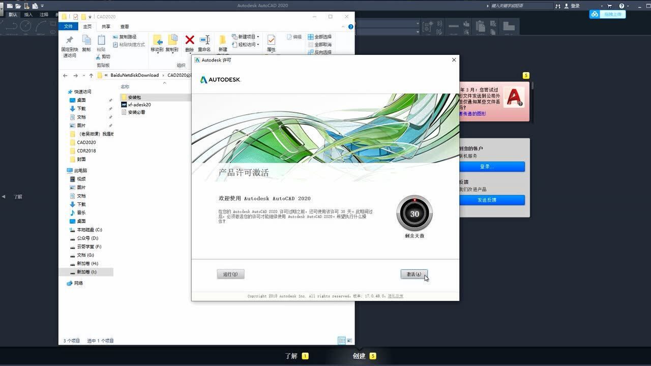Click the 创建 tab at the bottom of the AutoCAD start page
Screen dimensions: 651x366
point(359,356)
